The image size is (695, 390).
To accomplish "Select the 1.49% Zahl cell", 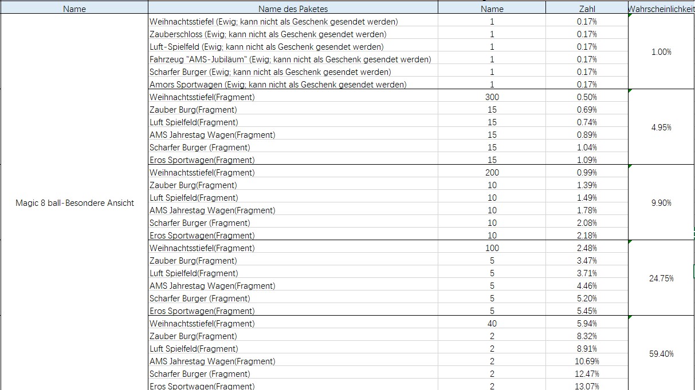I will click(587, 197).
